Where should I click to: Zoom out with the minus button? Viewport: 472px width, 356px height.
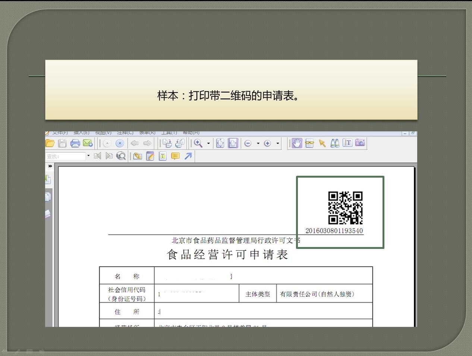click(x=248, y=143)
